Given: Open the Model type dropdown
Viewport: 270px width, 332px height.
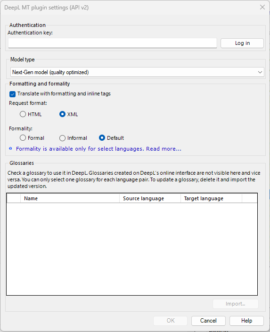Looking at the screenshot, I should tap(137, 72).
